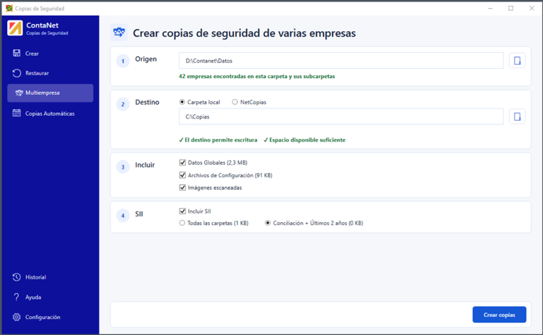
Task: Click the app icon in the title bar
Action: click(9, 8)
